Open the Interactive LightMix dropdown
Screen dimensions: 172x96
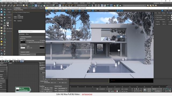pyautogui.click(x=107, y=11)
